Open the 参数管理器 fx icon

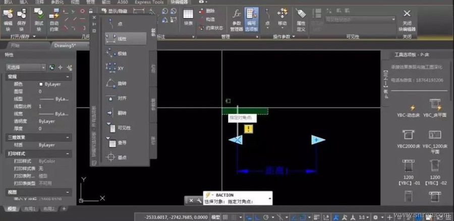tap(237, 19)
